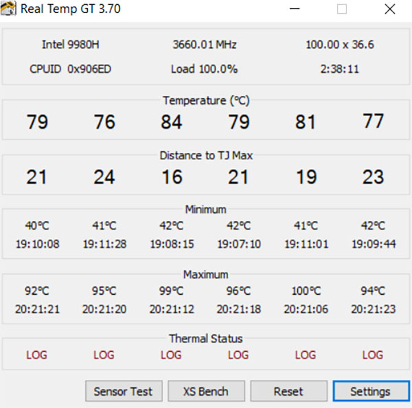Click the 77 degree core temperature value
This screenshot has width=412, height=408.
pos(373,122)
